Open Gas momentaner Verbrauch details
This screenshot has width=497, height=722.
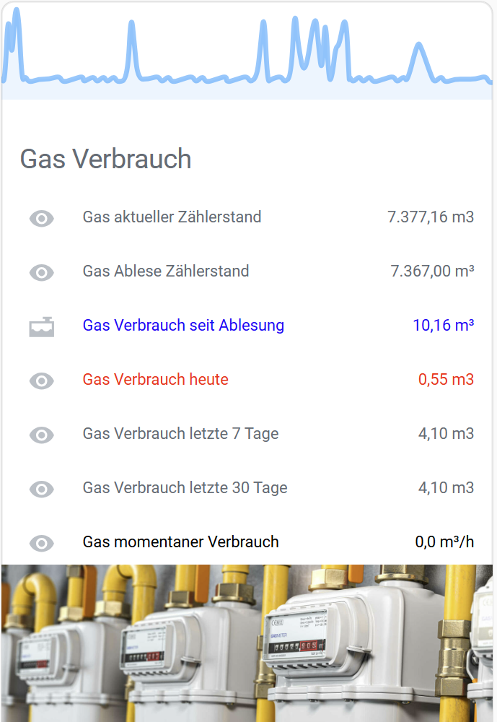pyautogui.click(x=180, y=542)
